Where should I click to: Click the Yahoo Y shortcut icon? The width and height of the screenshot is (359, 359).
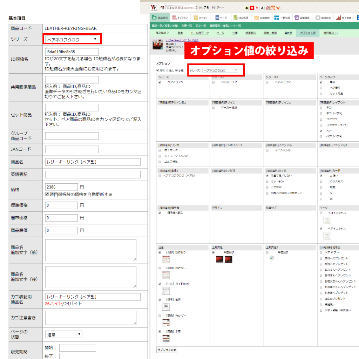coord(257,8)
